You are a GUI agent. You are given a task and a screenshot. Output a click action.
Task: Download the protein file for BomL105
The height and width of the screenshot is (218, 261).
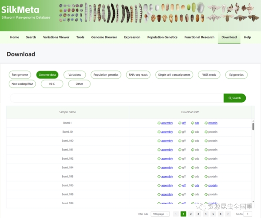[212, 177]
